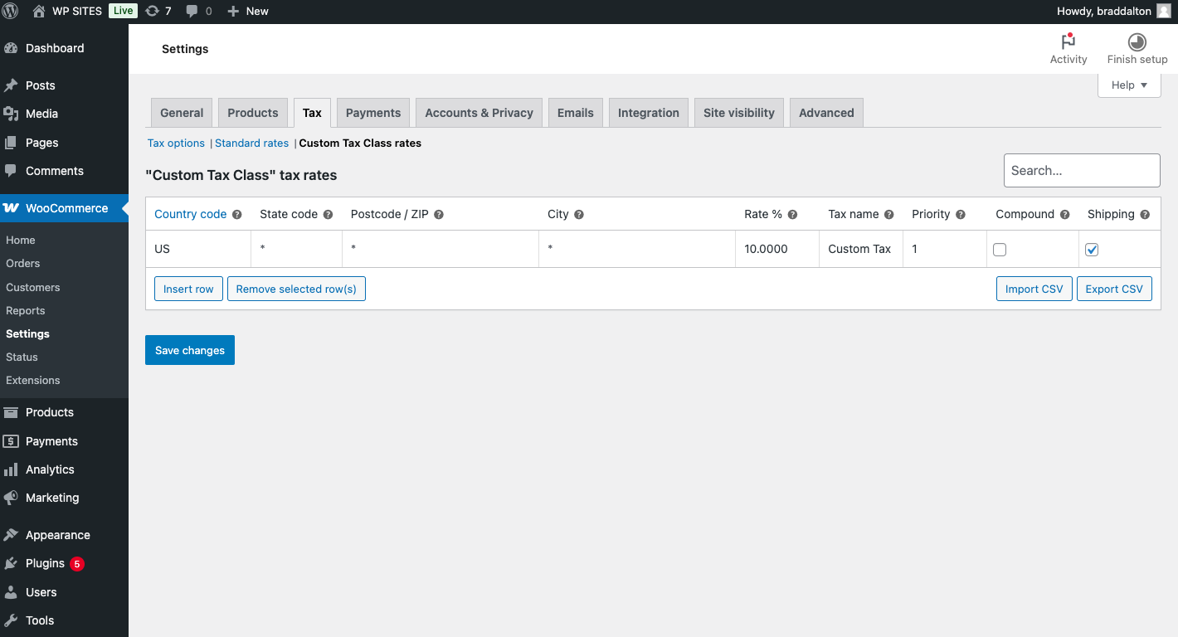Screen dimensions: 1178x637
Task: Click the WordPress logo icon
Action: (x=11, y=12)
